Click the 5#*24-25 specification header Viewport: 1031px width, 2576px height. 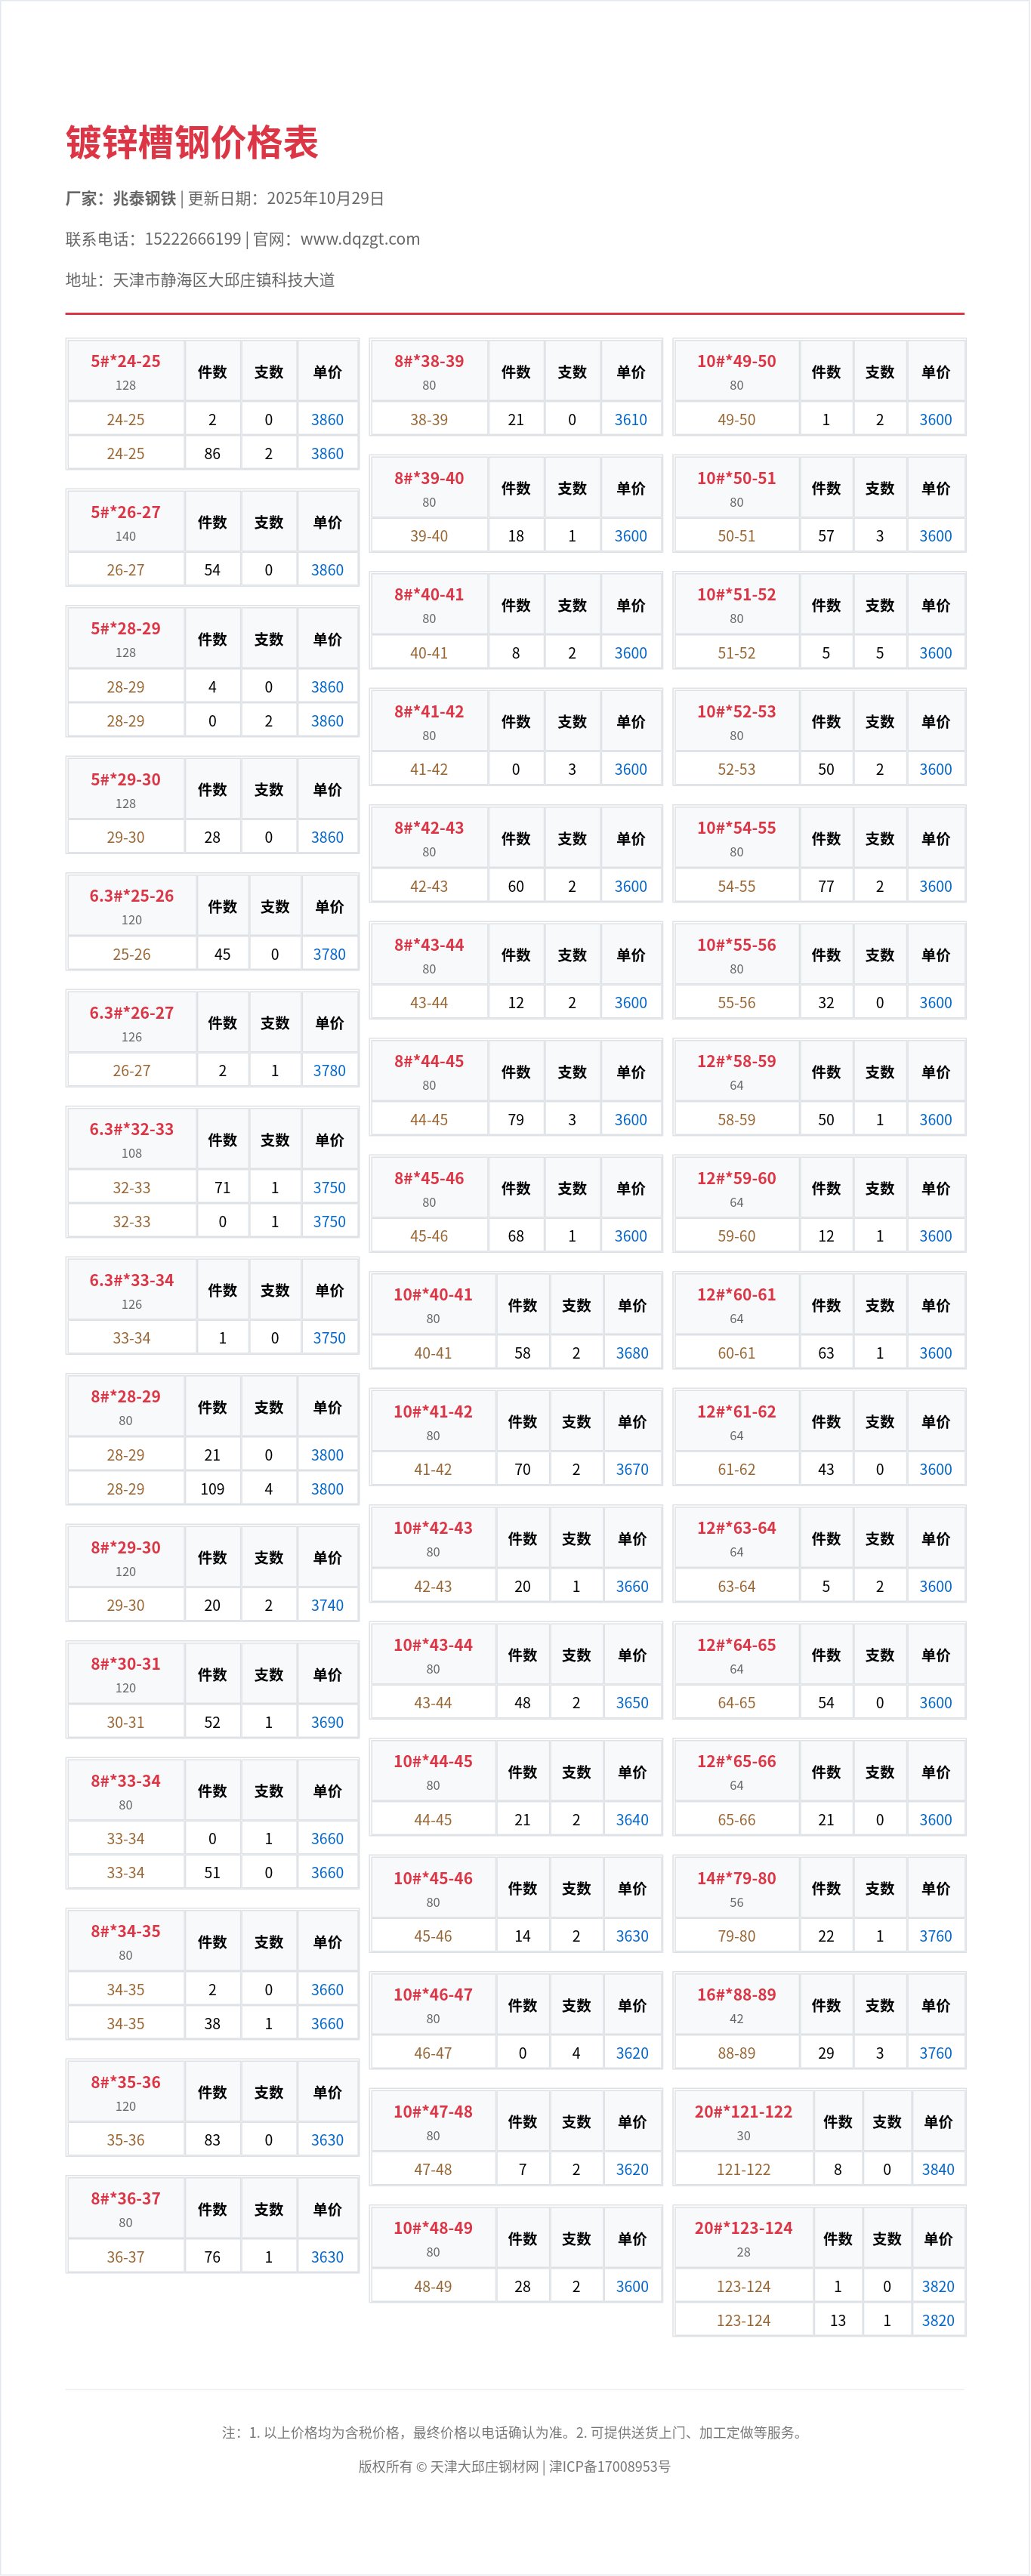[126, 361]
